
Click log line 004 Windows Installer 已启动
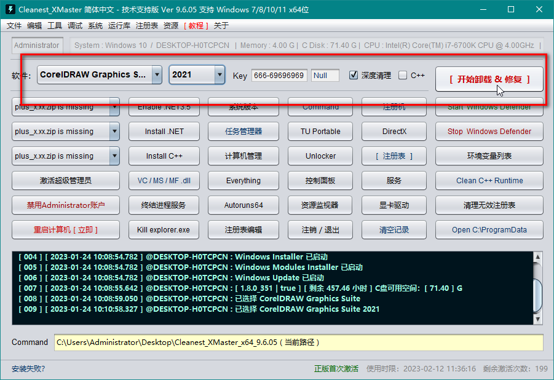(173, 256)
